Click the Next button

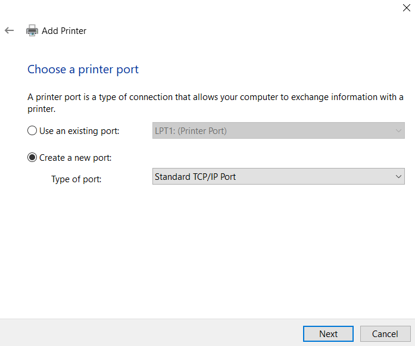tap(328, 333)
